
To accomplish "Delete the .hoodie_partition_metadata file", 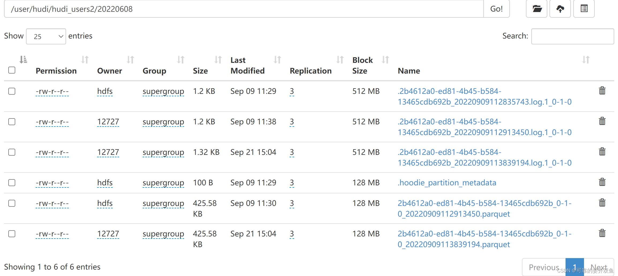I will pyautogui.click(x=602, y=182).
